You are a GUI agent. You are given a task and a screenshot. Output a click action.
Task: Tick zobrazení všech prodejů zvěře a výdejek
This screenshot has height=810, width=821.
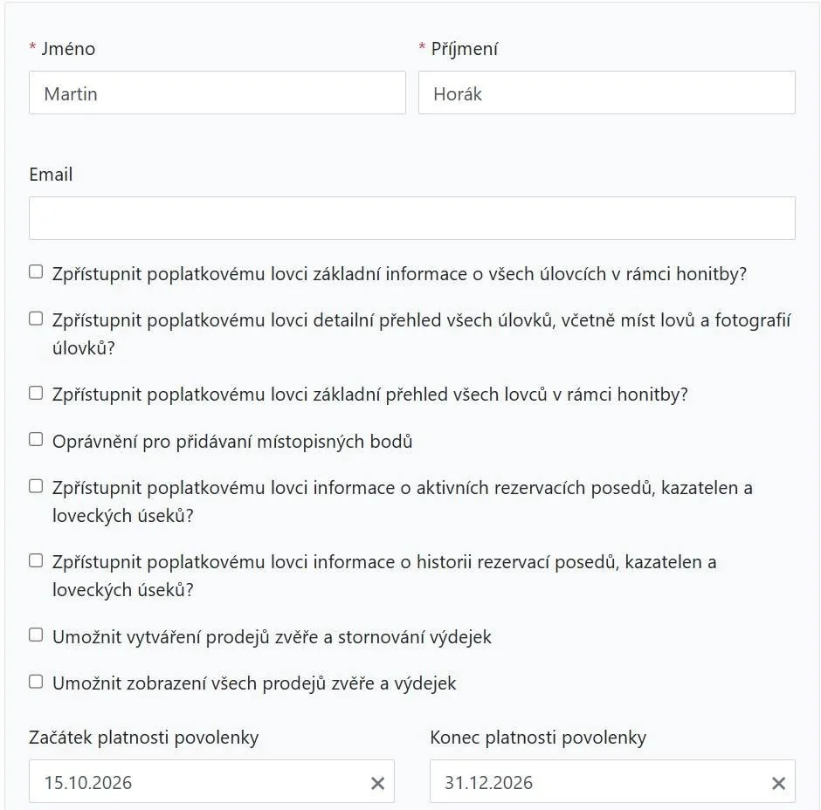point(36,682)
